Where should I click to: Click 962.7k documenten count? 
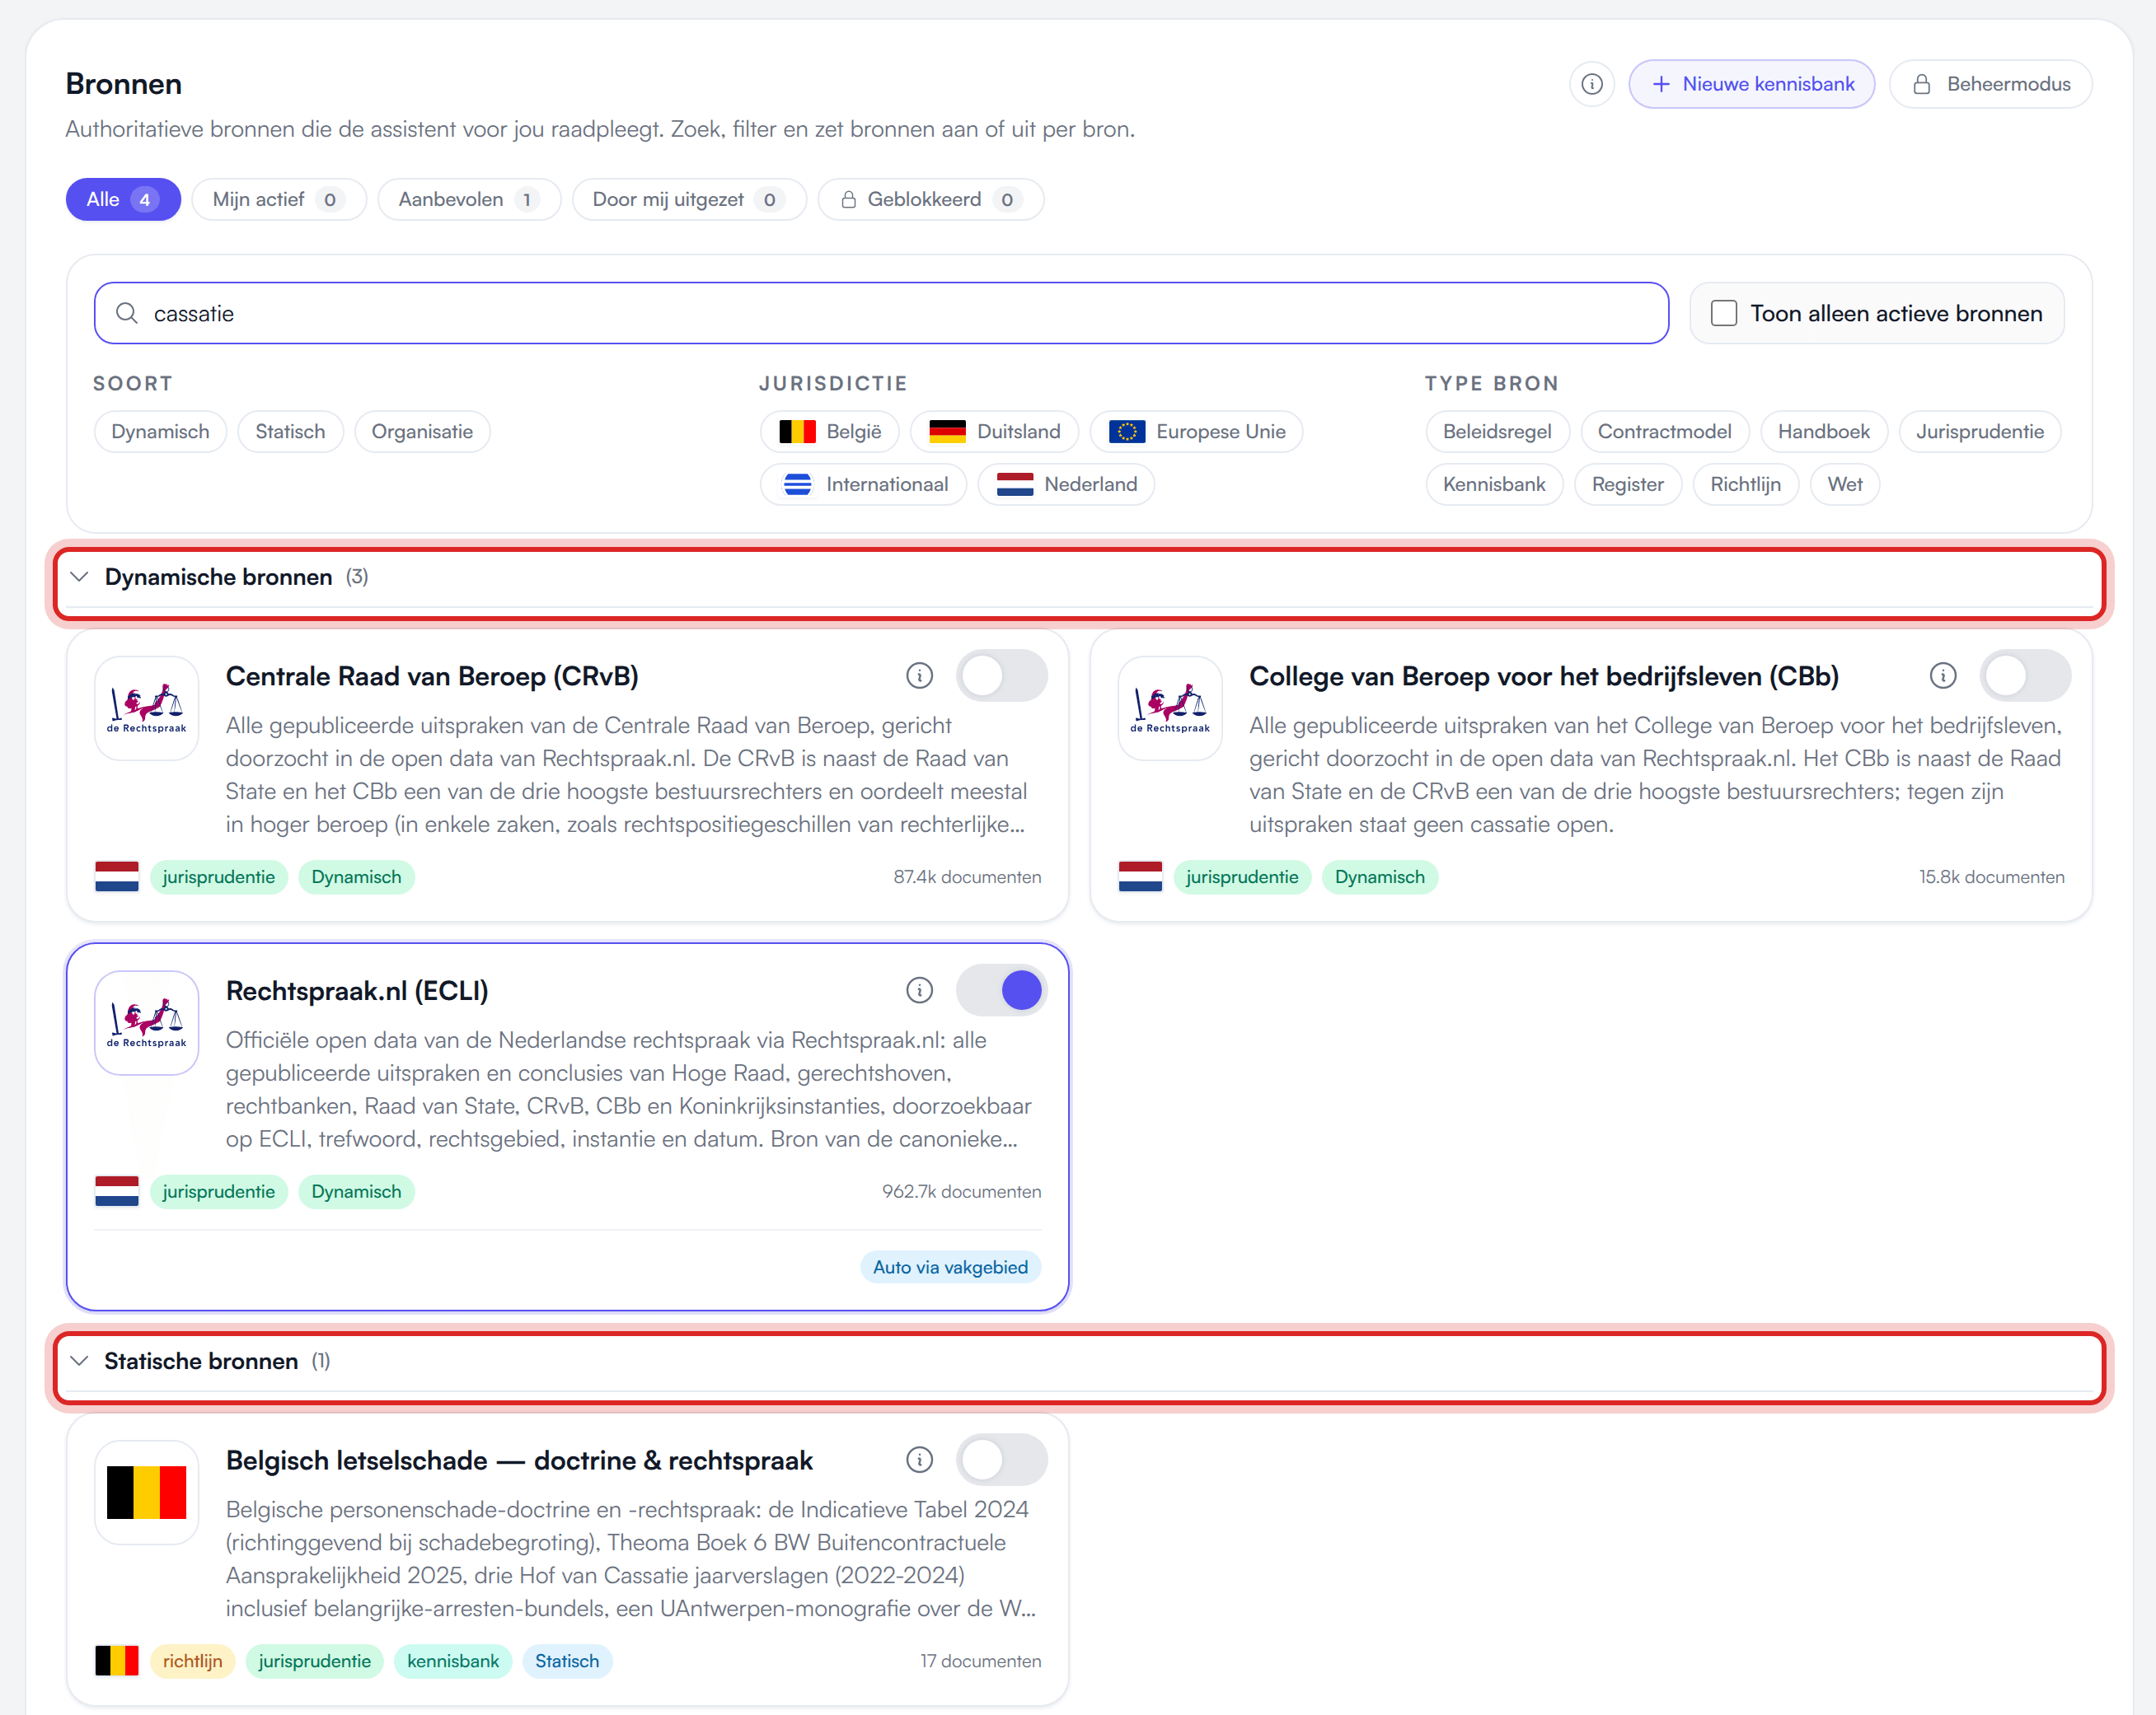point(961,1191)
